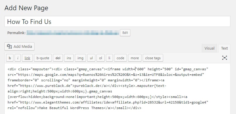Click the blurred permalink URL
Viewport: 236px width, 114px height.
click(x=73, y=33)
